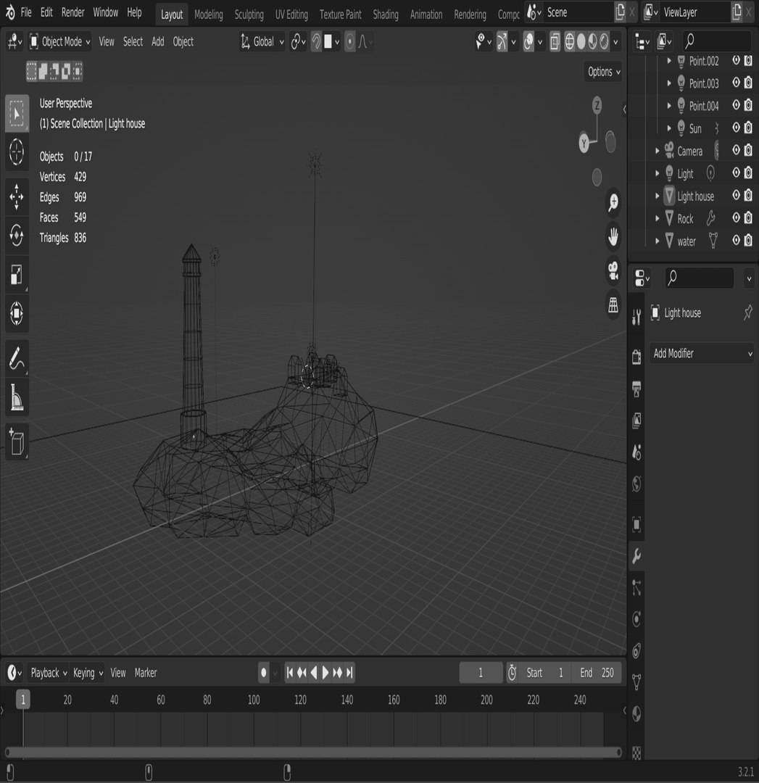Toggle snapping magnet icon
Viewport: 759px width, 783px height.
tap(316, 42)
